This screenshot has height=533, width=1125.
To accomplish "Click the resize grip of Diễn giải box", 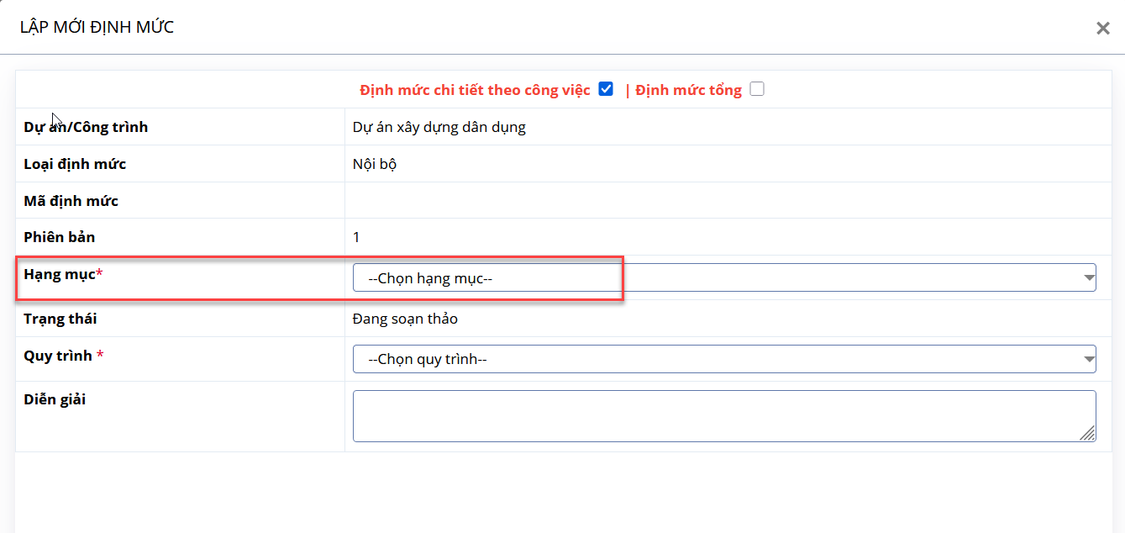I will 1088,434.
